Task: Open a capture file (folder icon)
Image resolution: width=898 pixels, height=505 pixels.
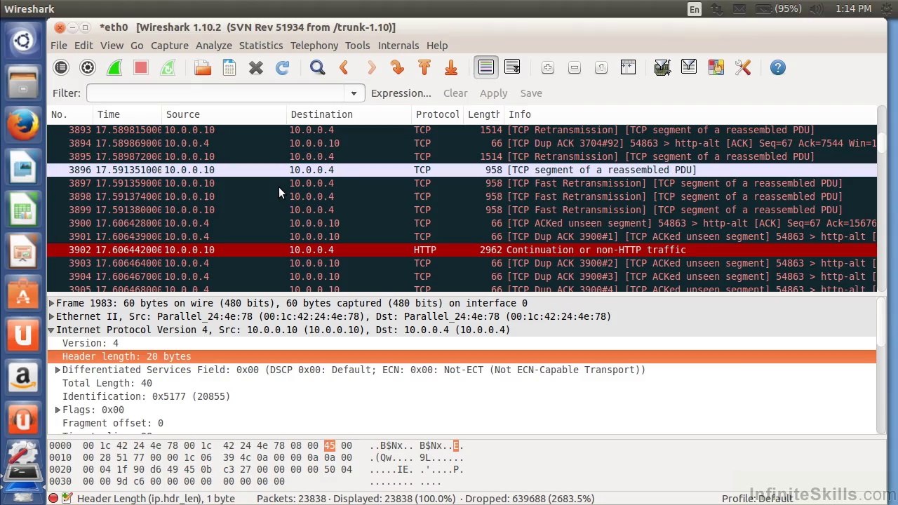Action: pyautogui.click(x=203, y=67)
